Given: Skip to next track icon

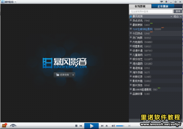Looking at the screenshot, I should pos(102,126).
